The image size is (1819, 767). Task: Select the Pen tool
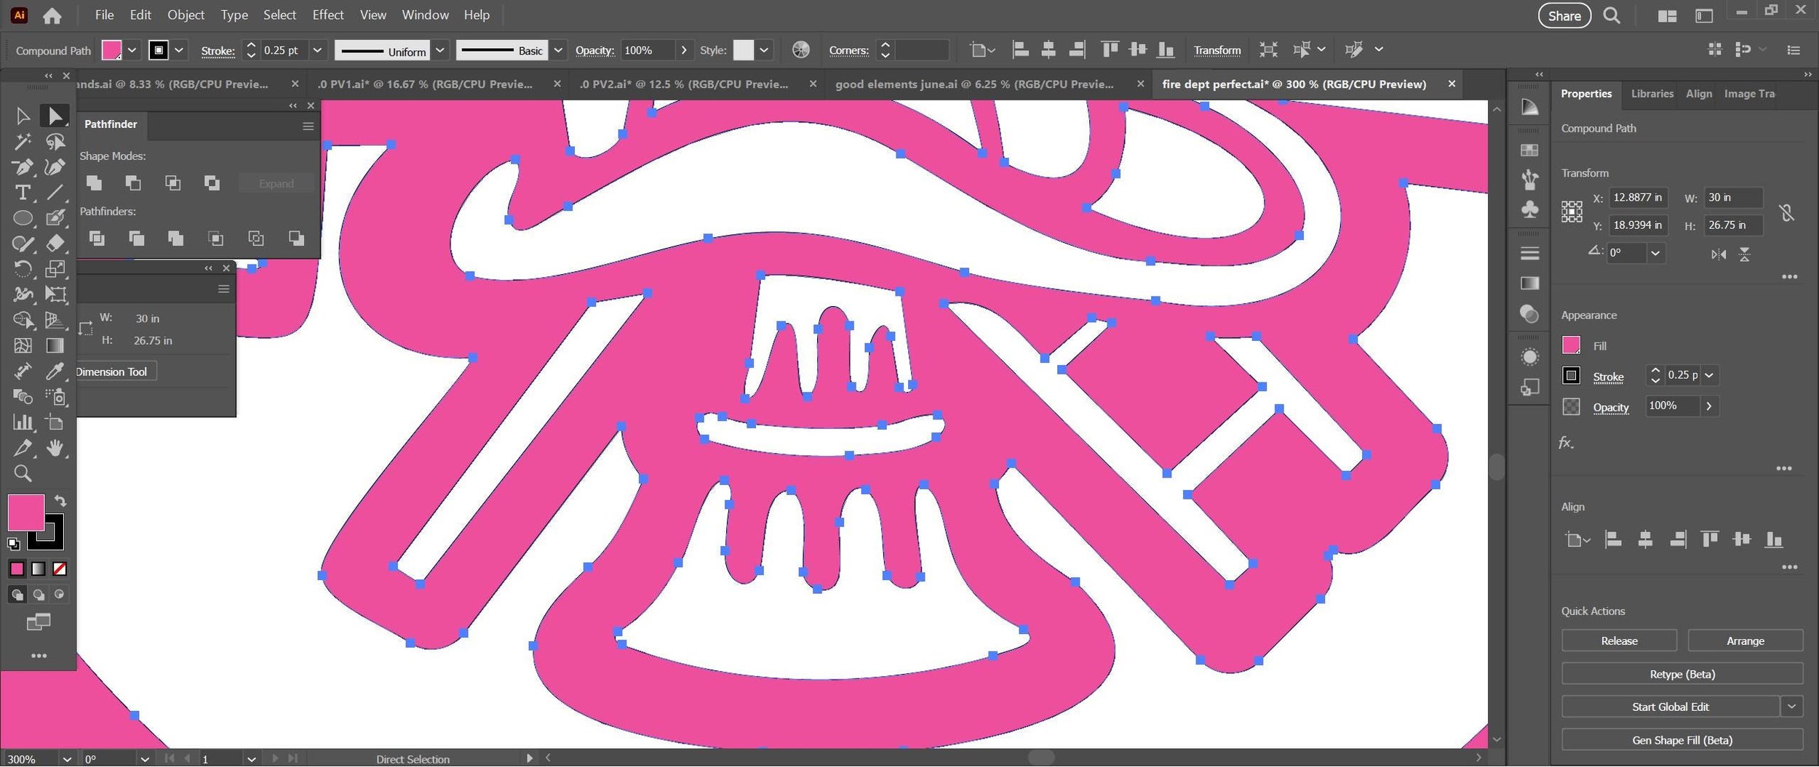[x=22, y=167]
